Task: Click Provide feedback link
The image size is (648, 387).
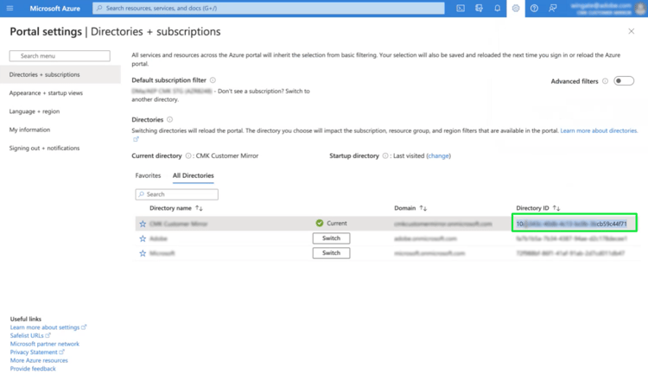Action: (33, 368)
